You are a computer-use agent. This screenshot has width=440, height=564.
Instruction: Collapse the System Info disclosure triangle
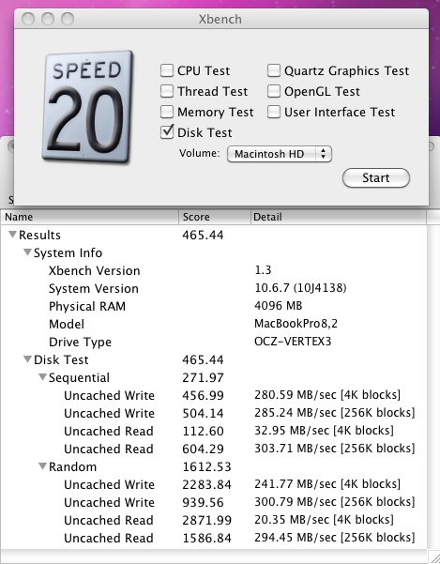28,252
